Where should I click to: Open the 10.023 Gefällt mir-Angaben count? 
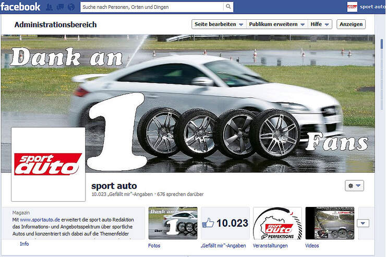(x=122, y=194)
